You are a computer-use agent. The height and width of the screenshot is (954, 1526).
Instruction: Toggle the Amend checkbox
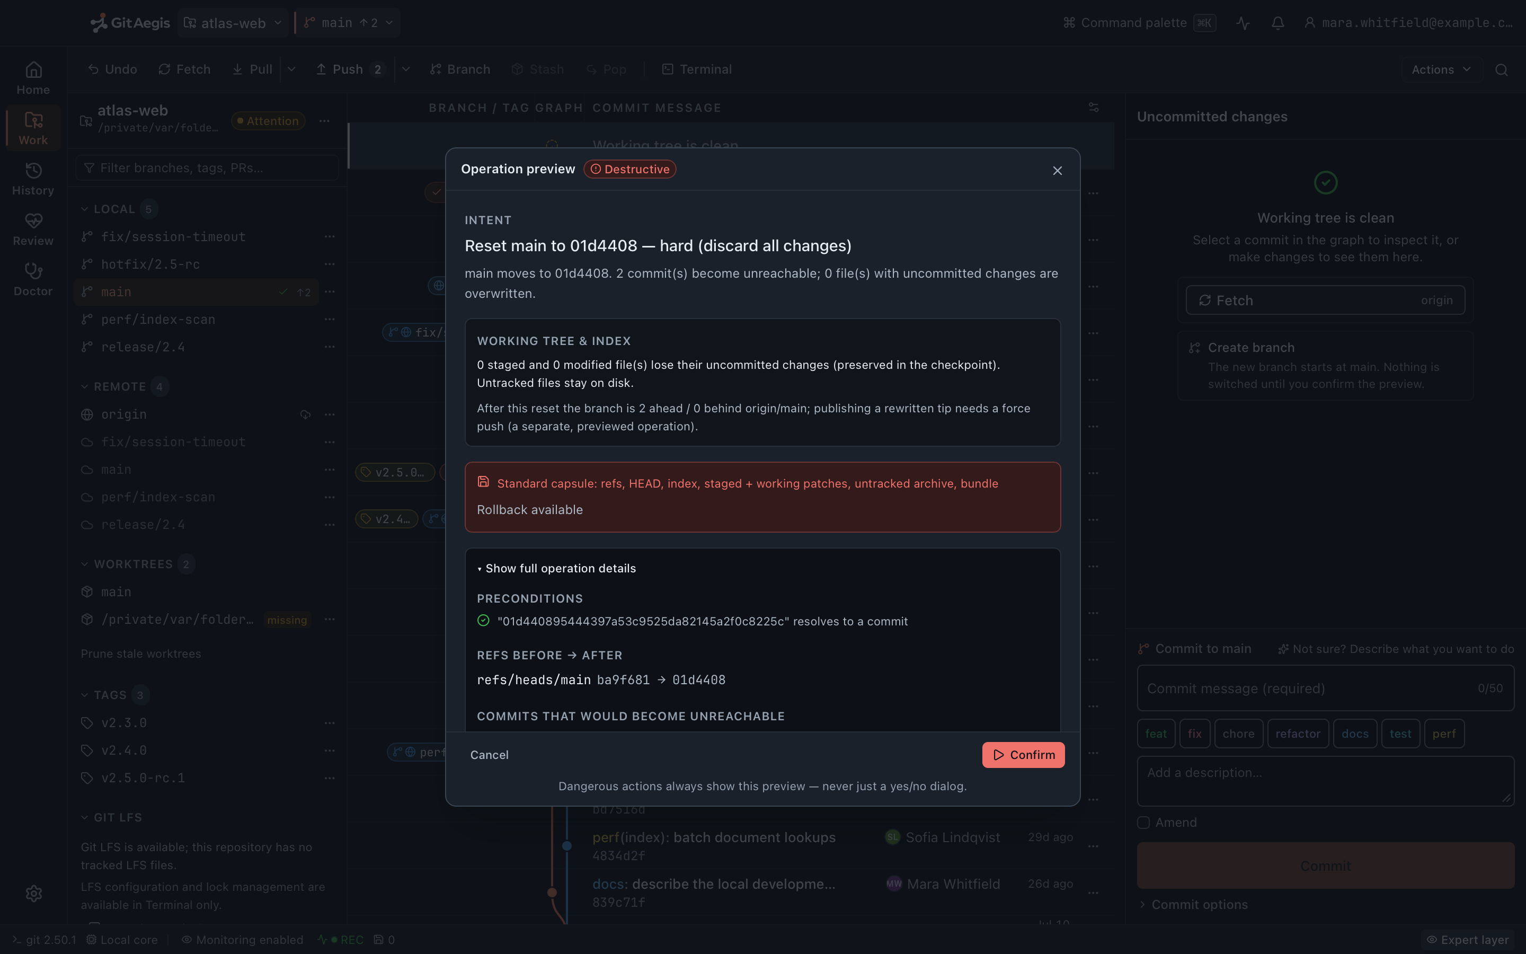click(x=1143, y=823)
